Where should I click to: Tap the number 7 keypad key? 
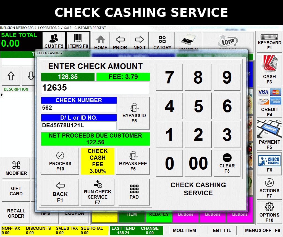pyautogui.click(x=169, y=77)
